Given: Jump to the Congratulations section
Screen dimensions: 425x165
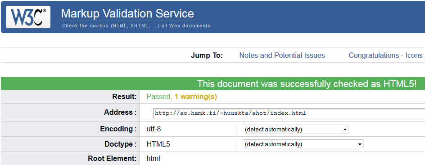Looking at the screenshot, I should 374,55.
